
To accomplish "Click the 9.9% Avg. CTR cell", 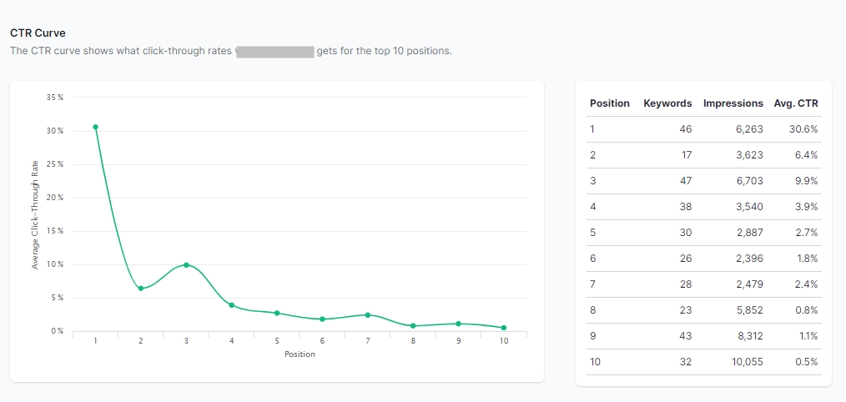I will 806,181.
